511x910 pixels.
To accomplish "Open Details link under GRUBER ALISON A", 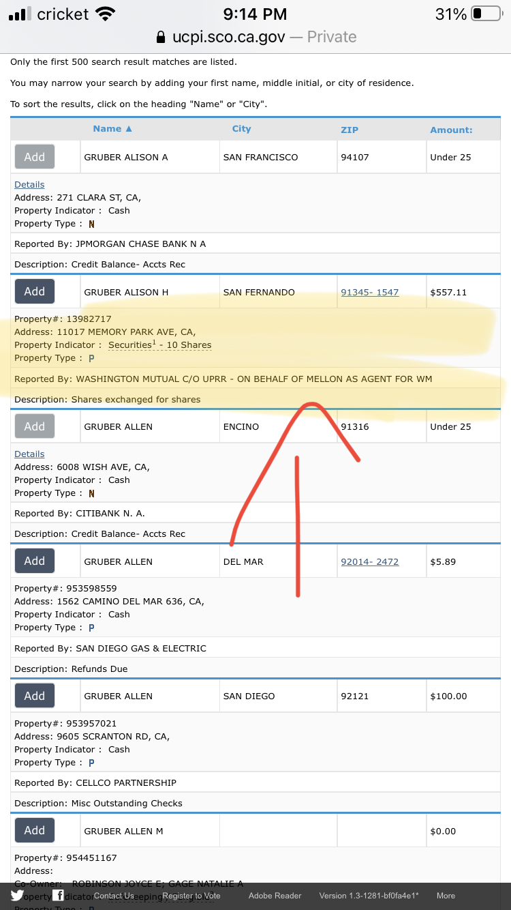I will coord(29,184).
